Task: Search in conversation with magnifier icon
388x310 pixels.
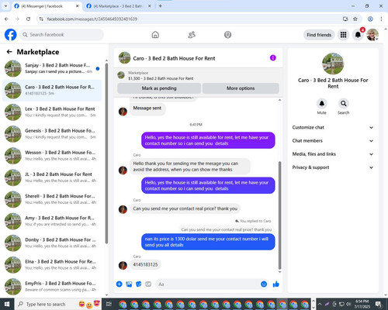Action: 343,104
